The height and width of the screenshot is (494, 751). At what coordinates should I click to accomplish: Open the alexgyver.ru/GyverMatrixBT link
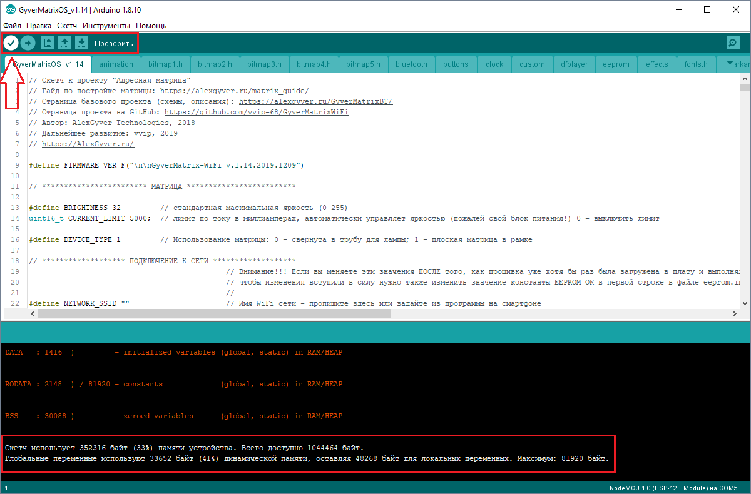(x=315, y=101)
